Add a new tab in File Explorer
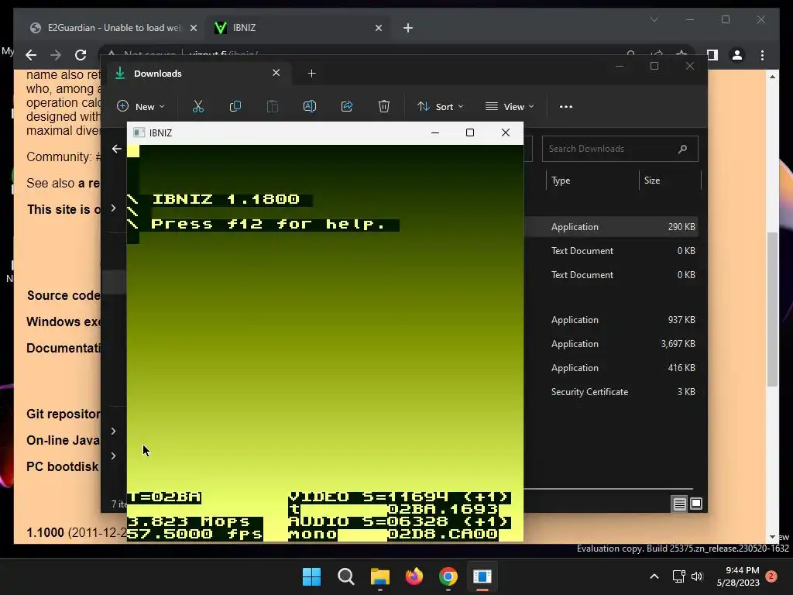The height and width of the screenshot is (595, 793). 311,74
